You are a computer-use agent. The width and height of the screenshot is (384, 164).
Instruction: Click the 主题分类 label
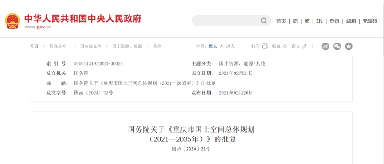click(202, 64)
